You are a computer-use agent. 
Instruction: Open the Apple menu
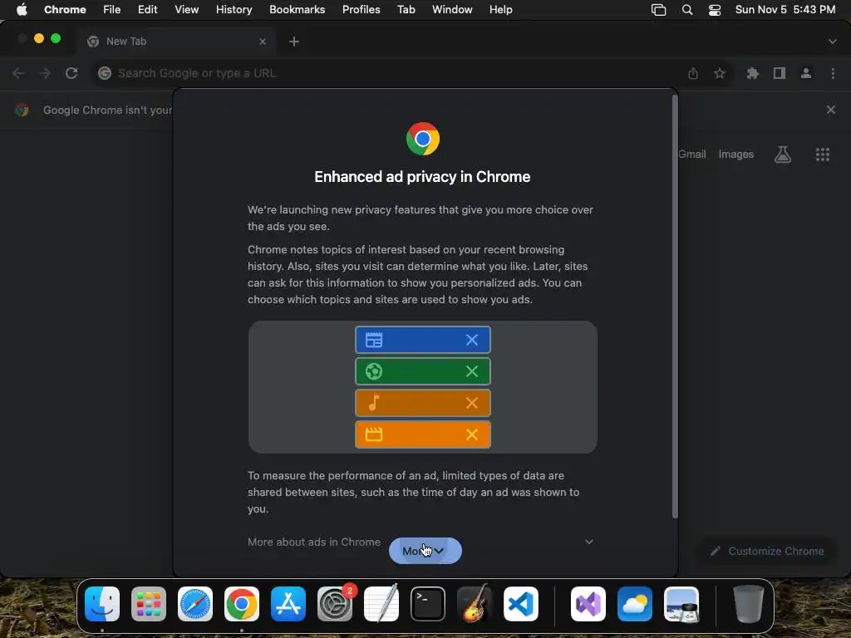pos(22,10)
